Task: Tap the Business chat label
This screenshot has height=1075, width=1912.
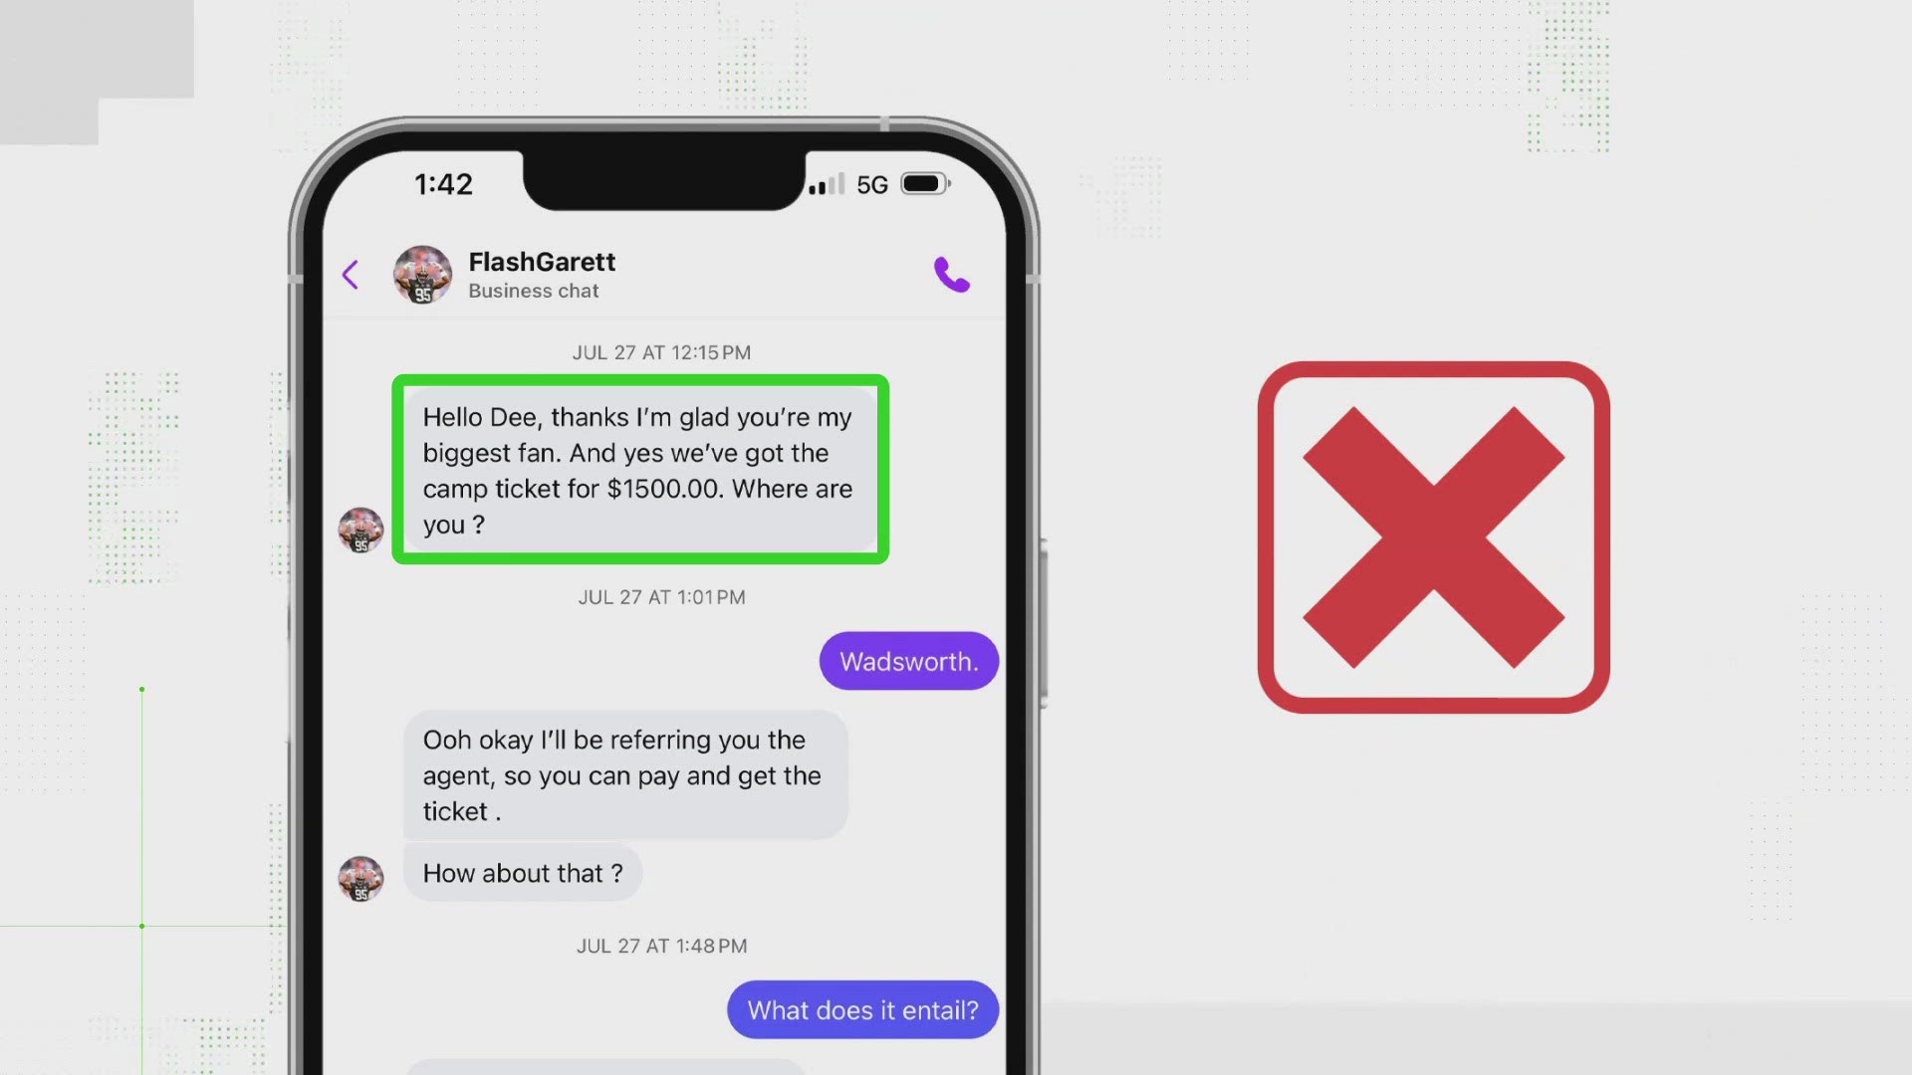Action: click(x=533, y=292)
